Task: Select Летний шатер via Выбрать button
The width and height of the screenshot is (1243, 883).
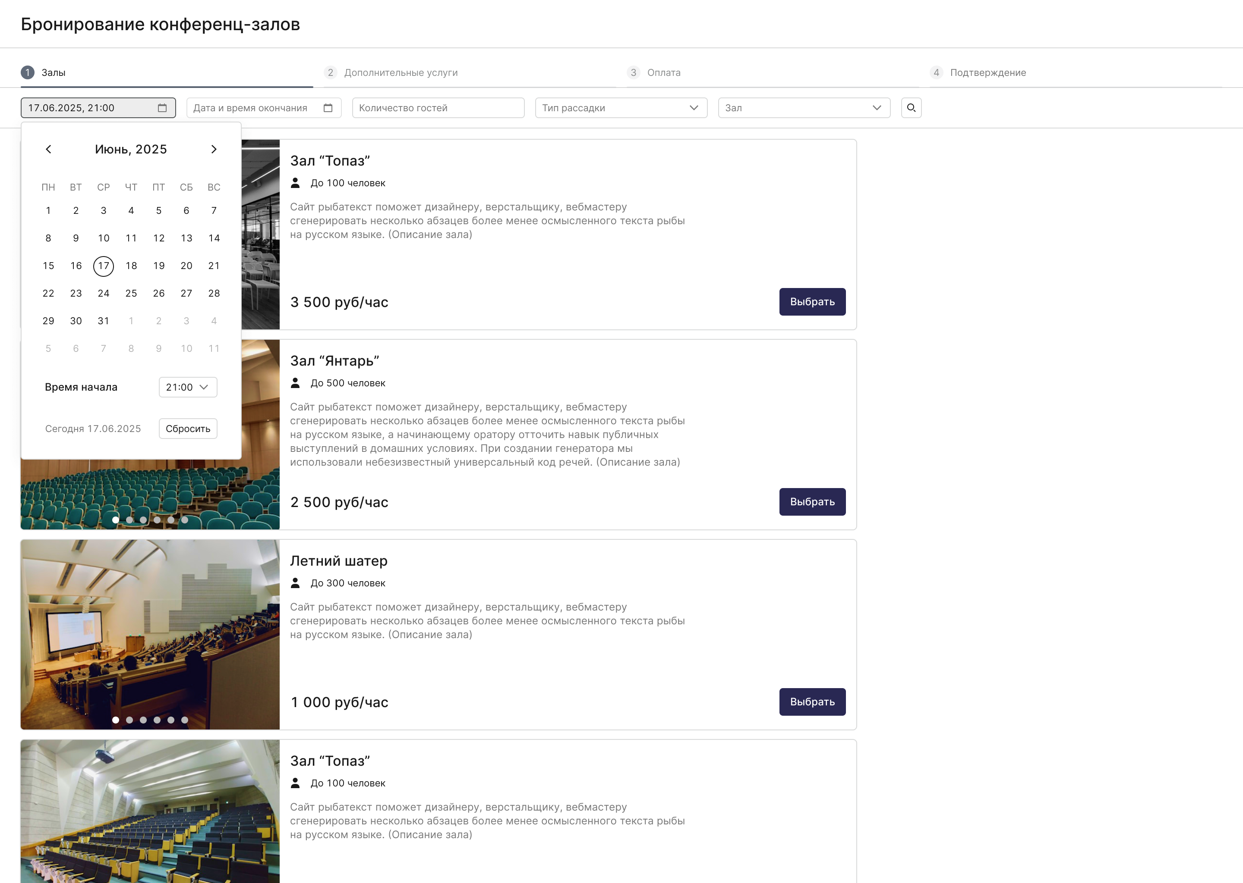Action: (x=812, y=702)
